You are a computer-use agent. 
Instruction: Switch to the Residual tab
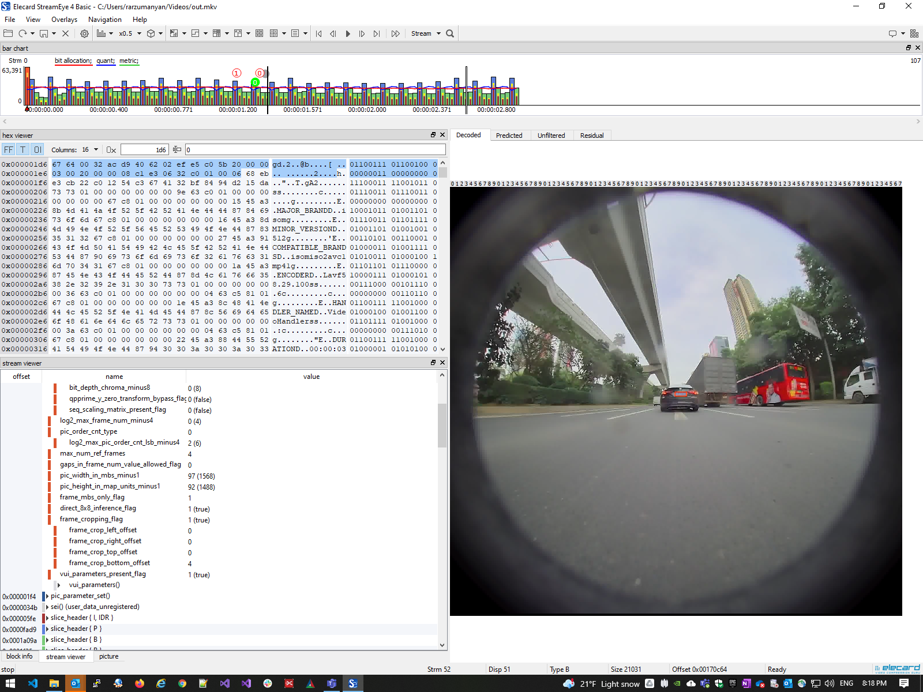592,135
